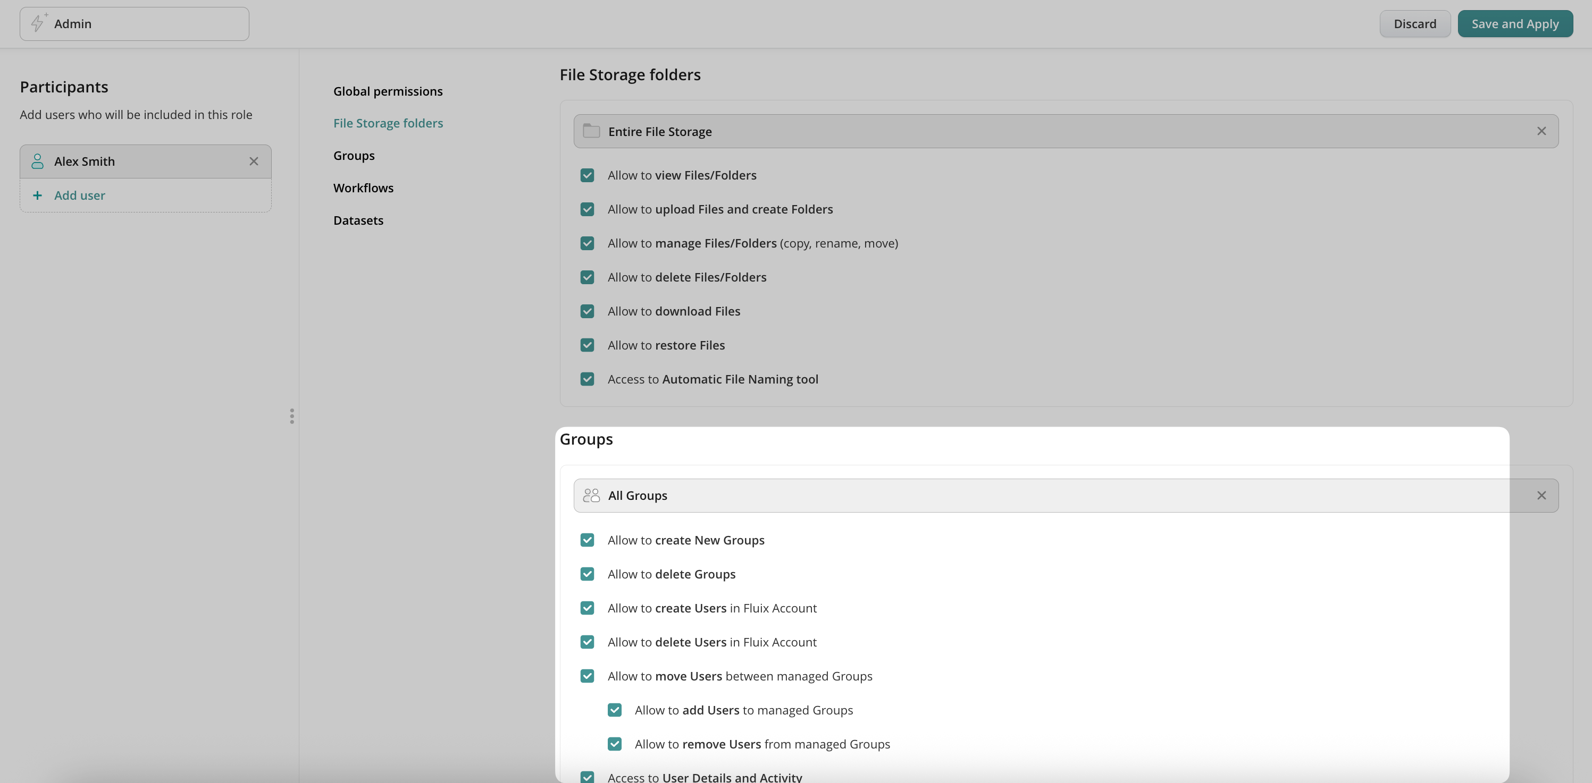Viewport: 1592px width, 783px height.
Task: Click the folder icon of Entire File Storage
Action: pos(591,131)
